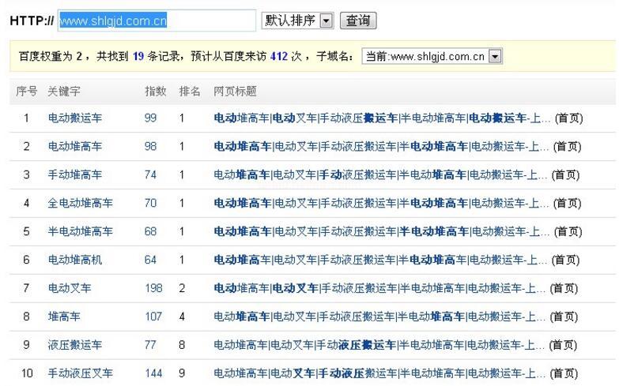
Task: Click the URL input field
Action: (x=157, y=21)
